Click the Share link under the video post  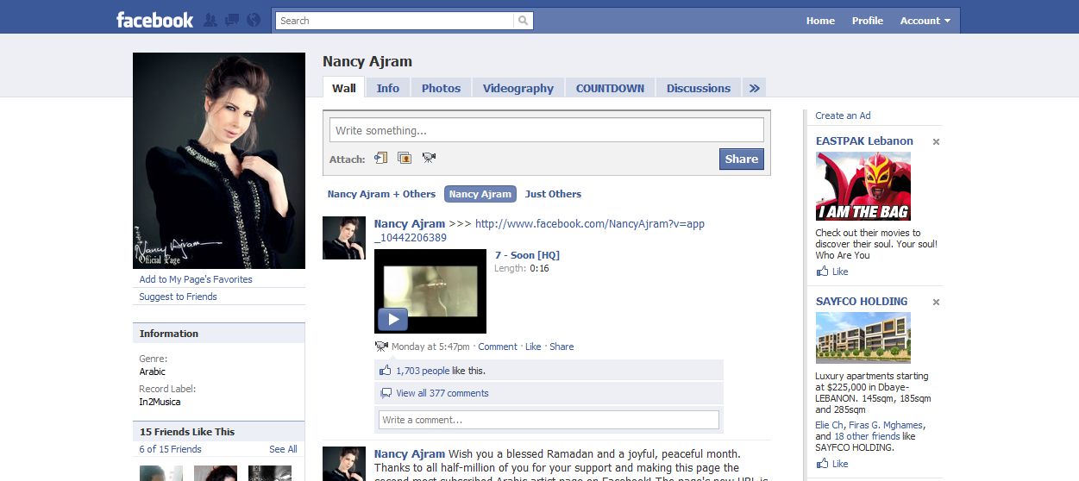561,347
